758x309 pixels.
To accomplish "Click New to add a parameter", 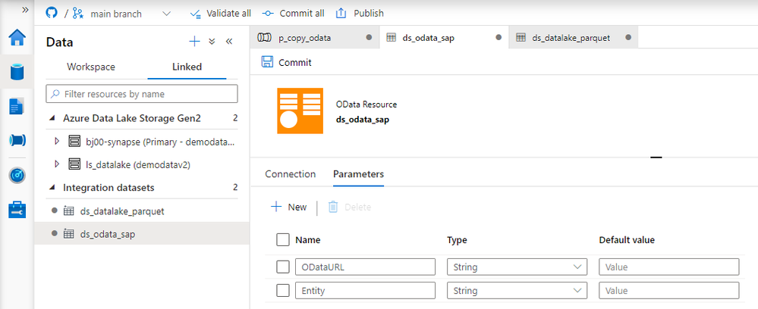I will coord(289,207).
